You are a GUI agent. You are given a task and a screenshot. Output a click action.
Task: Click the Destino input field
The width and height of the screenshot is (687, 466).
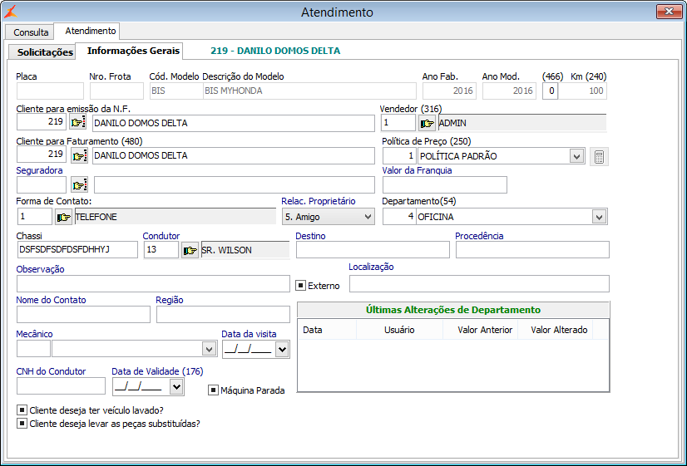tap(373, 250)
